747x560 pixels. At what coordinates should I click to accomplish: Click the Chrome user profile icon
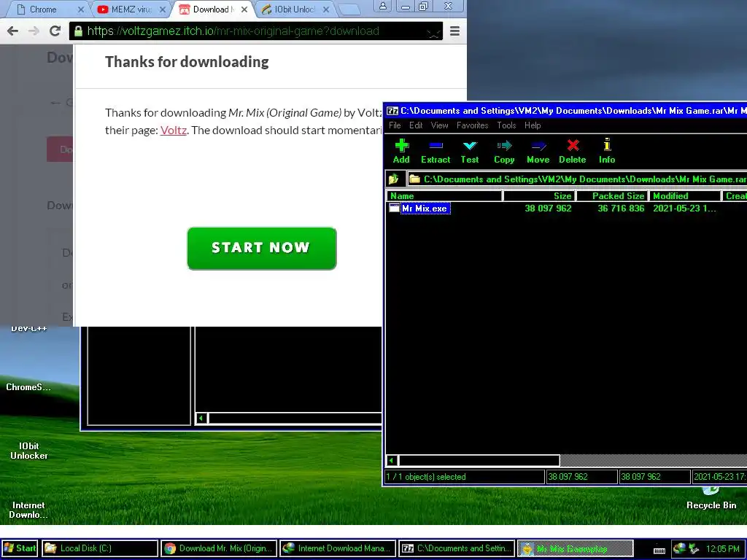[x=383, y=6]
